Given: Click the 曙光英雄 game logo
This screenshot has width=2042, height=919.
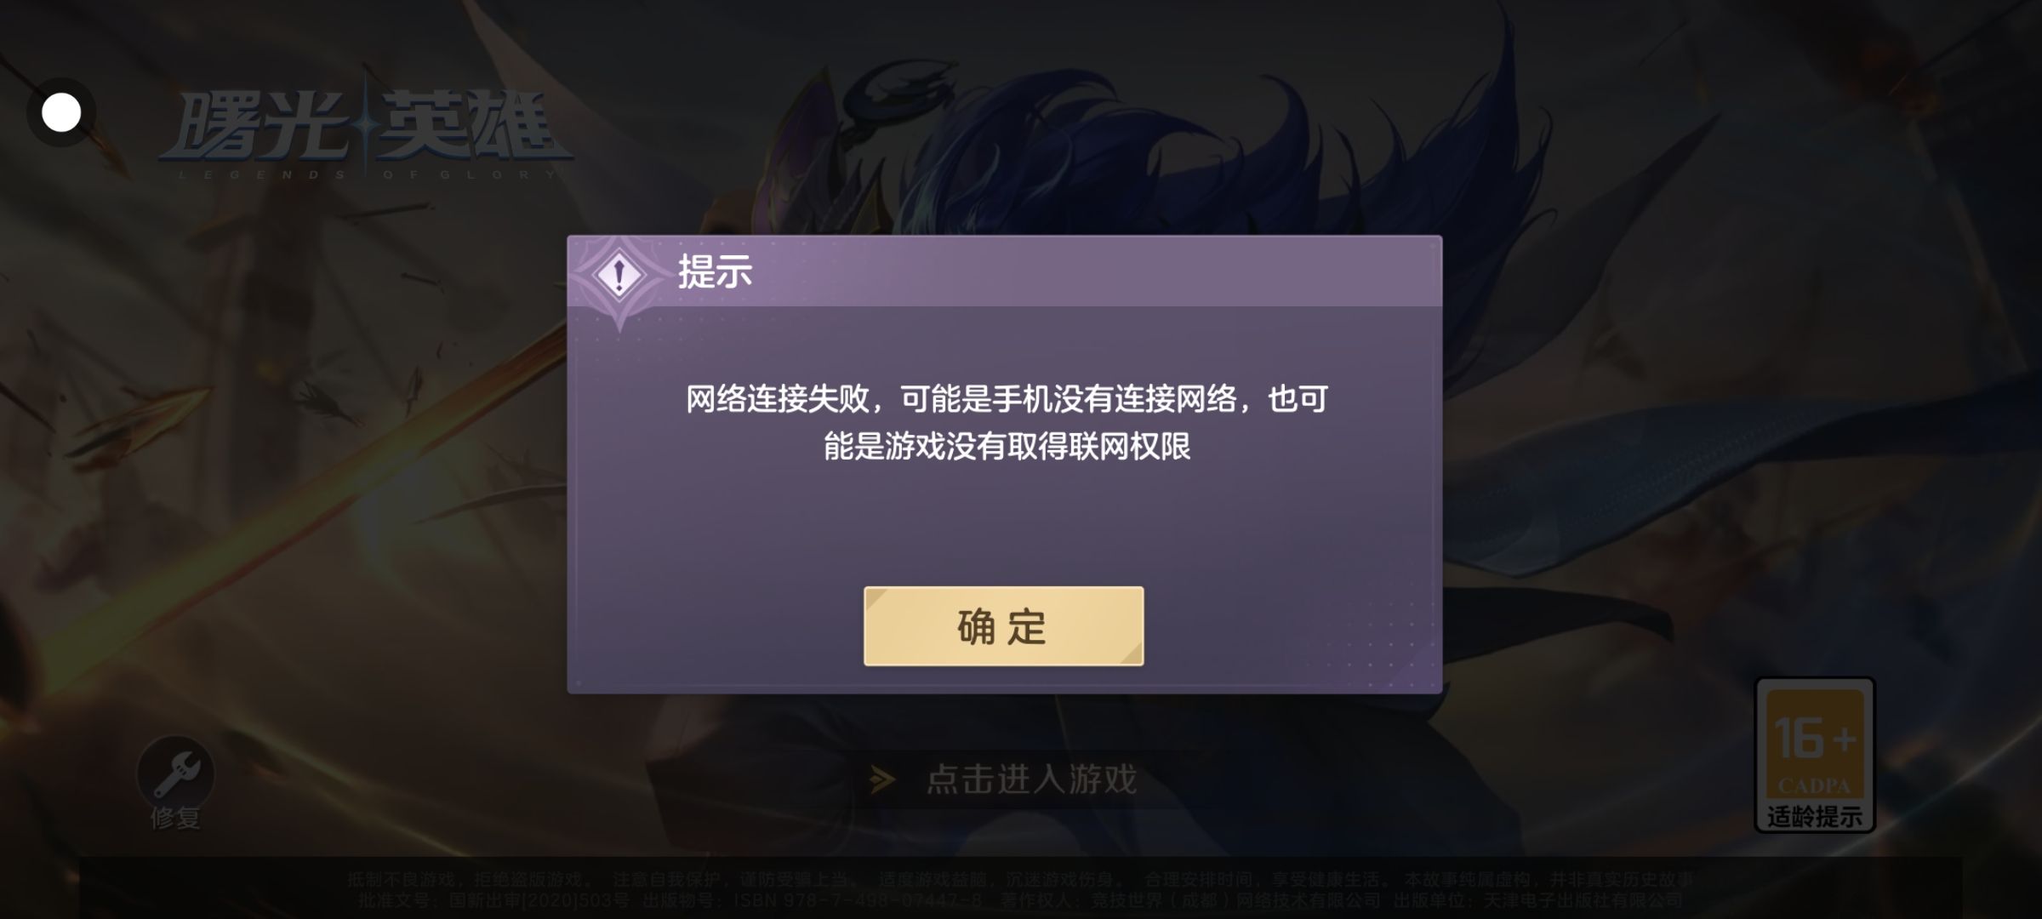Looking at the screenshot, I should 364,126.
